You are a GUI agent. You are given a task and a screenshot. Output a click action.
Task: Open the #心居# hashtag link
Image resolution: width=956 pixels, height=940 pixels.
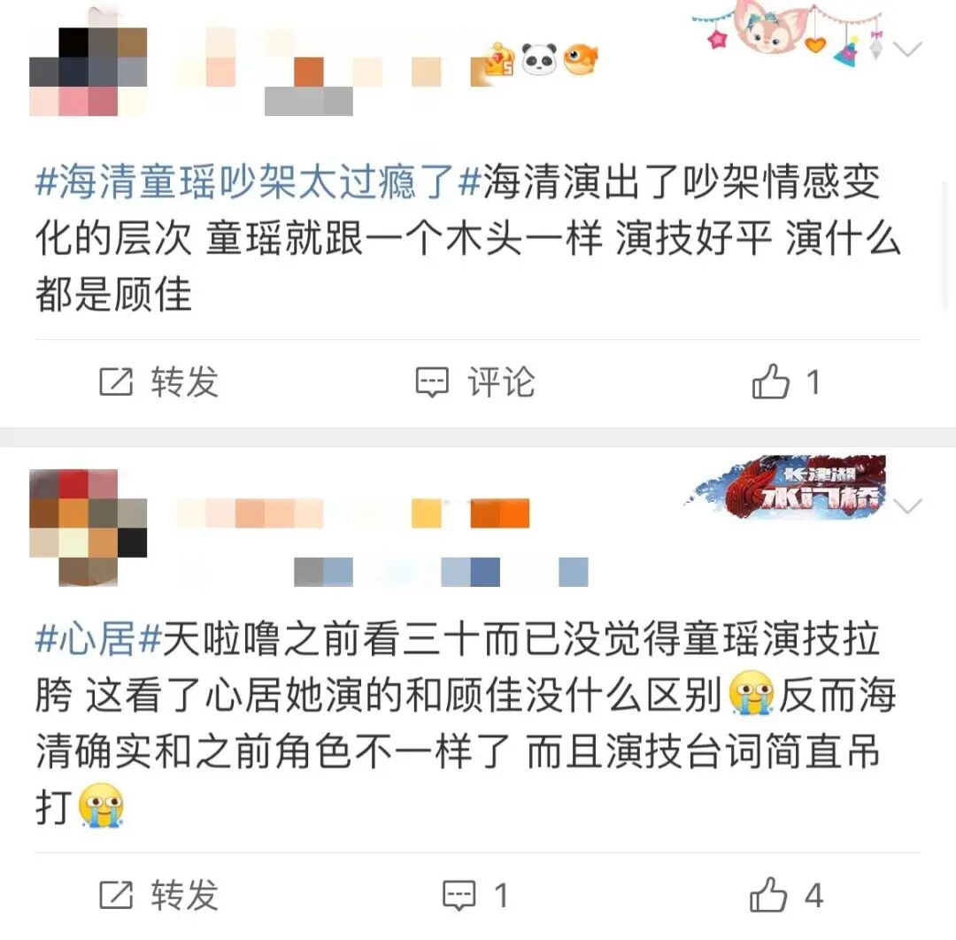pyautogui.click(x=98, y=638)
